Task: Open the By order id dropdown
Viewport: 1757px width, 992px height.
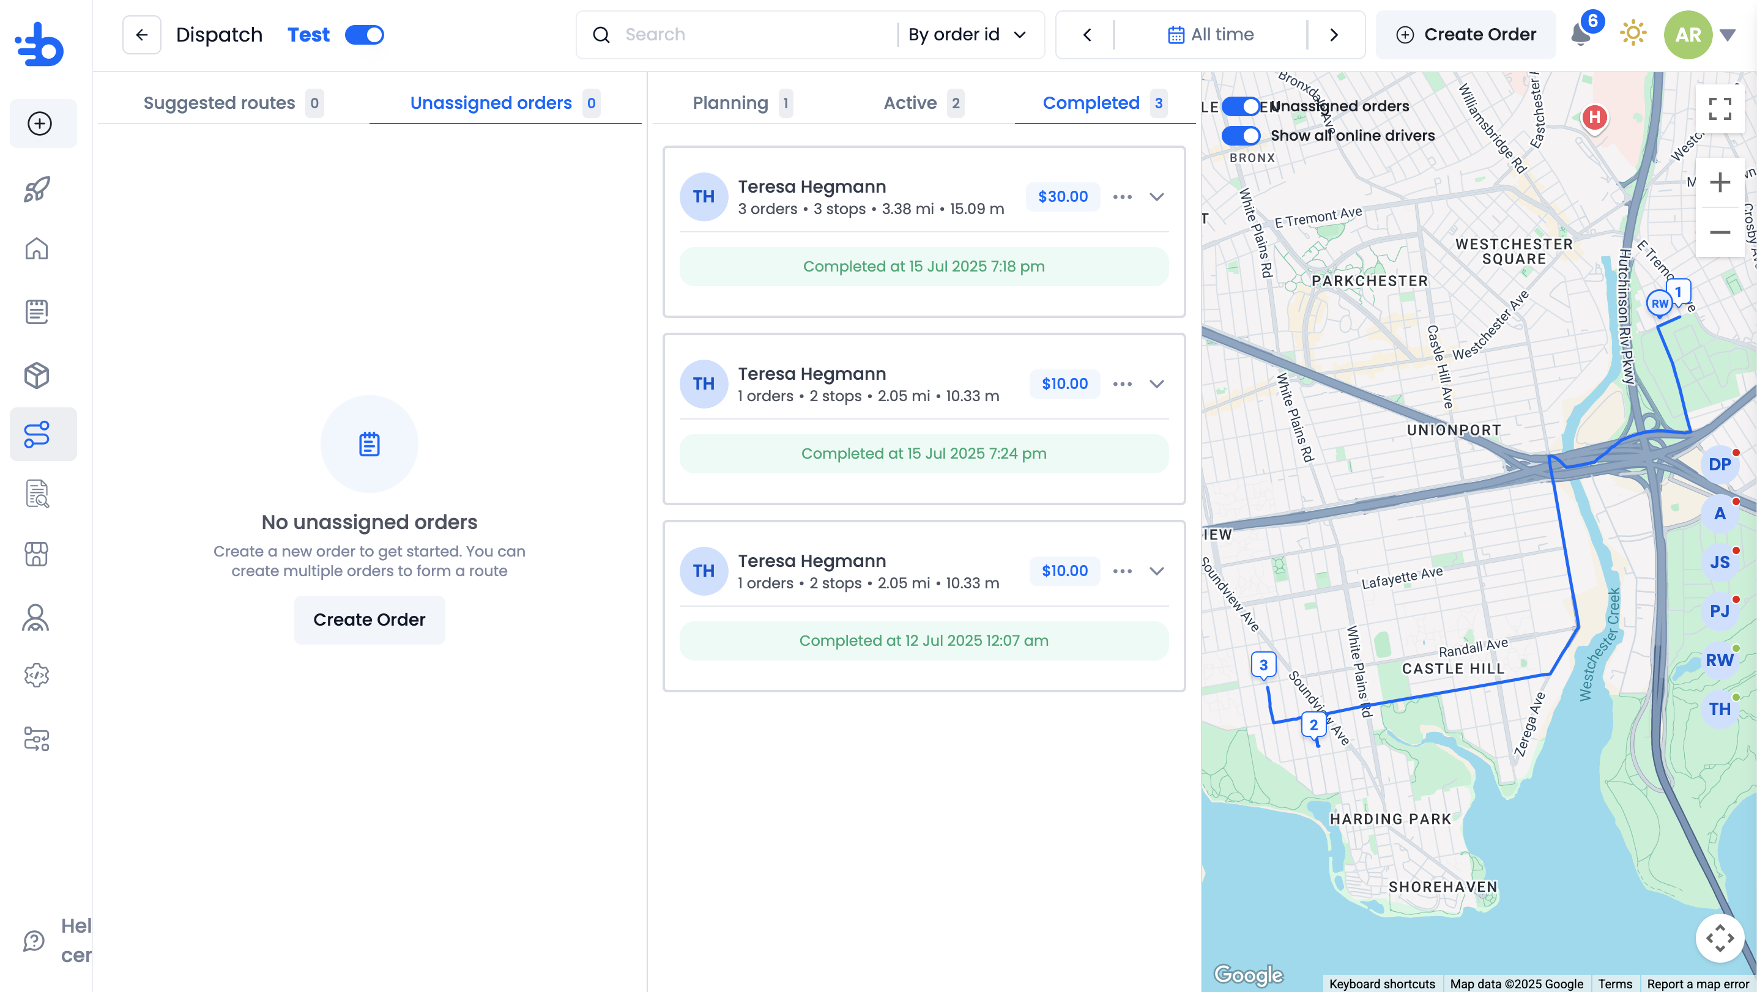Action: (x=967, y=35)
